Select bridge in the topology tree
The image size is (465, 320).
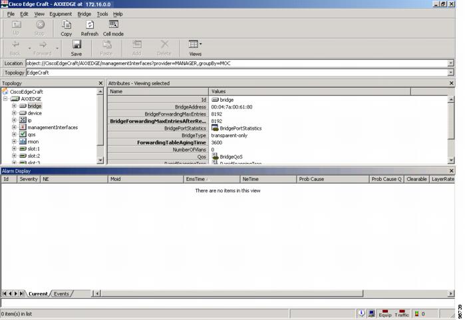(35, 106)
